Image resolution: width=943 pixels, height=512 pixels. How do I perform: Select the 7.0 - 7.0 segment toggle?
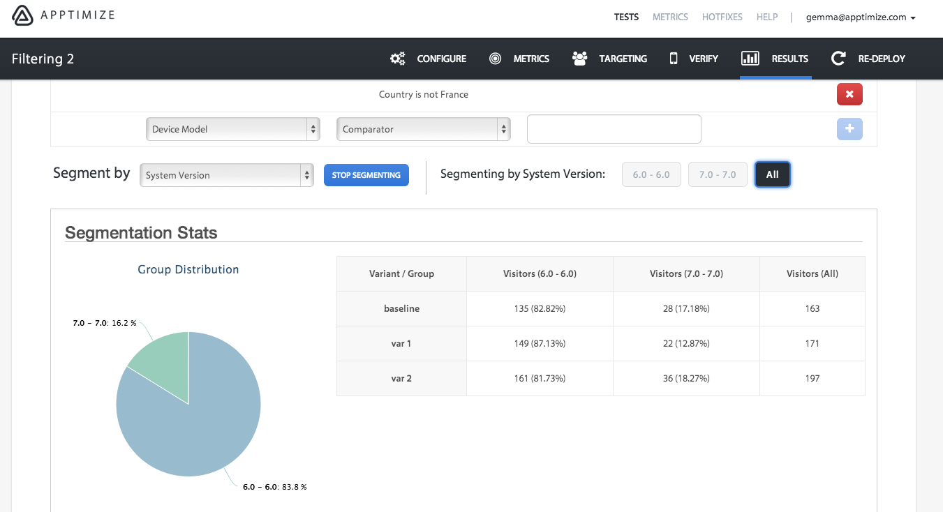click(x=718, y=174)
